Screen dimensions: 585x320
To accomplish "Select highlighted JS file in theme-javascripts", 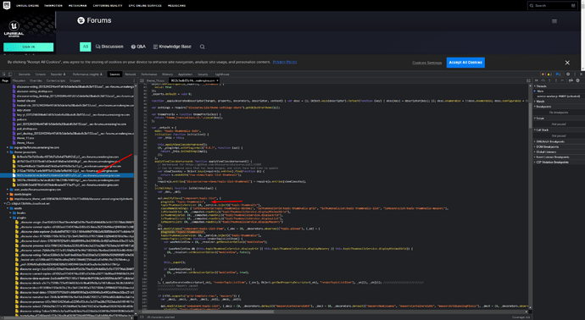I will click(67, 175).
